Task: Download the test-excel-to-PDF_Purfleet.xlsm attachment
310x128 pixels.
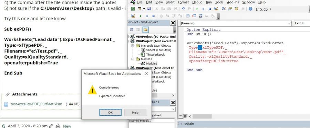Action: click(37, 104)
